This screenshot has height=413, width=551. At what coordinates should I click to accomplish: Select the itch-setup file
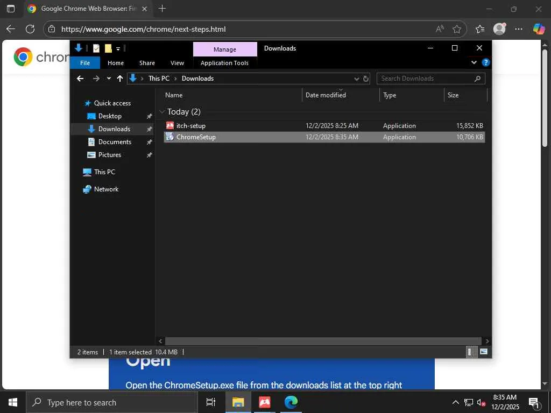click(x=324, y=126)
